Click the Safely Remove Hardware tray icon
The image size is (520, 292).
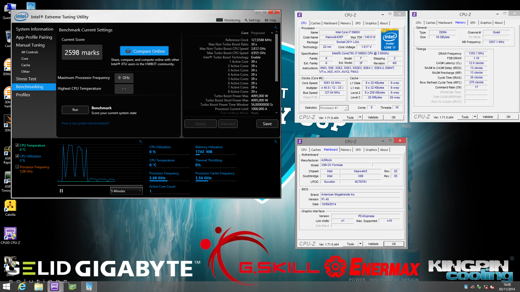pyautogui.click(x=479, y=287)
